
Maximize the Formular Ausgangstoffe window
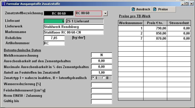click(187, 4)
